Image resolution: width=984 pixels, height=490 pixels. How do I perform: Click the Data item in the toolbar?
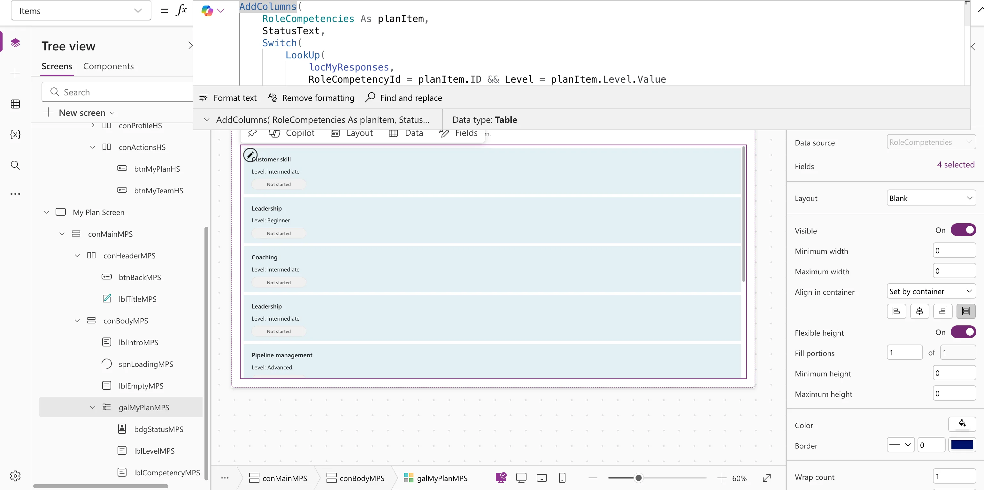406,133
